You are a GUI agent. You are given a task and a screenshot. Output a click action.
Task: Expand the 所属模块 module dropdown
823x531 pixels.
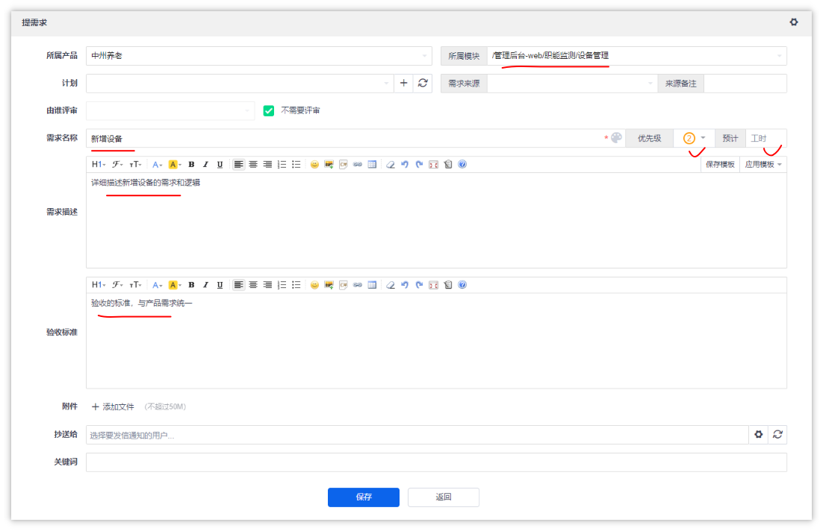[x=637, y=56]
